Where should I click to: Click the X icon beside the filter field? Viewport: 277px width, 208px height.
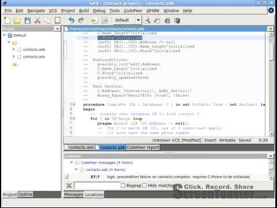click(69, 185)
